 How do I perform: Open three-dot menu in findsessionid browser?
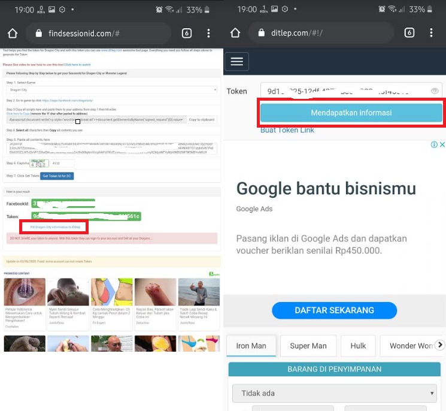tap(208, 34)
